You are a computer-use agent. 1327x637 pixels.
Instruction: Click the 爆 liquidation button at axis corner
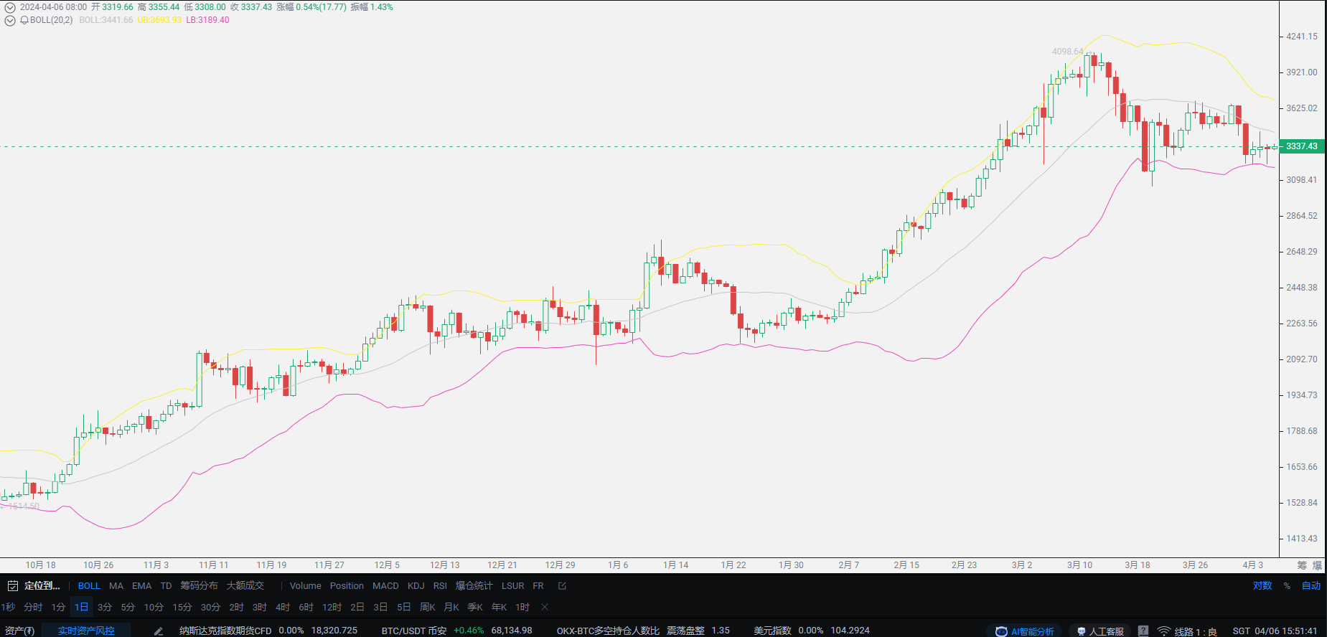pos(1317,565)
